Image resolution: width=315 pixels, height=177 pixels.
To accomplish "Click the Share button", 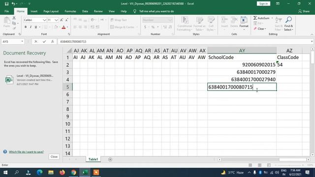I will [304, 11].
